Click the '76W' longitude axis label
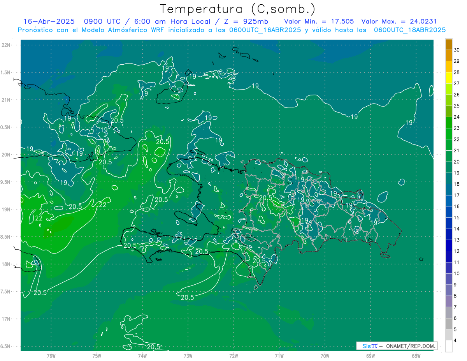This screenshot has width=467, height=361. [x=51, y=356]
